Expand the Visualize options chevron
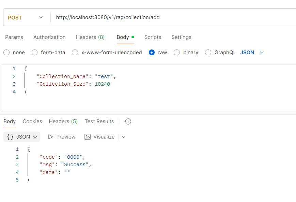This screenshot has height=202, width=296. coord(124,137)
